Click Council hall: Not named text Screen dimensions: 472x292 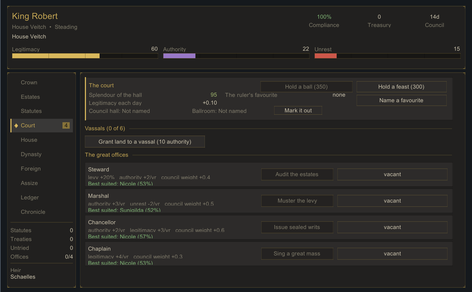coord(119,111)
